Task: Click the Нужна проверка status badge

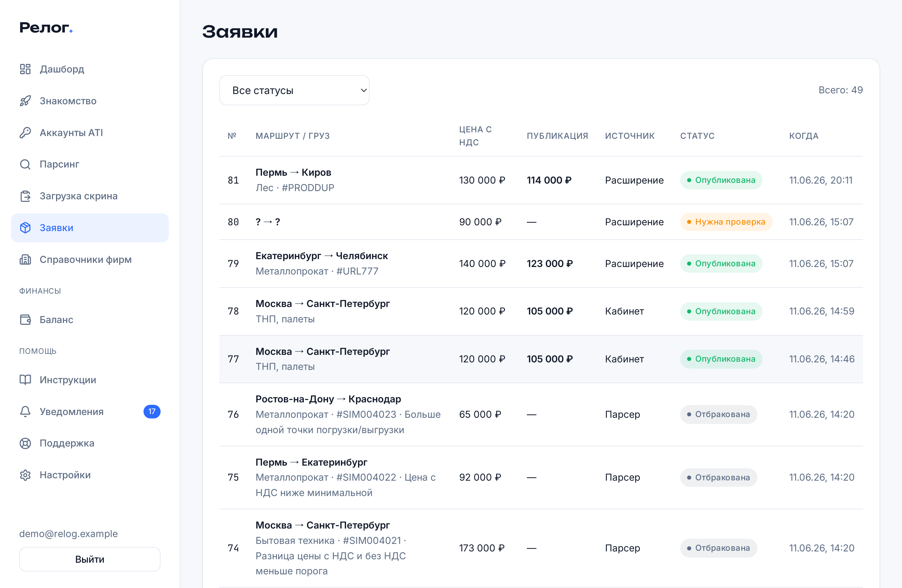Action: (x=726, y=222)
